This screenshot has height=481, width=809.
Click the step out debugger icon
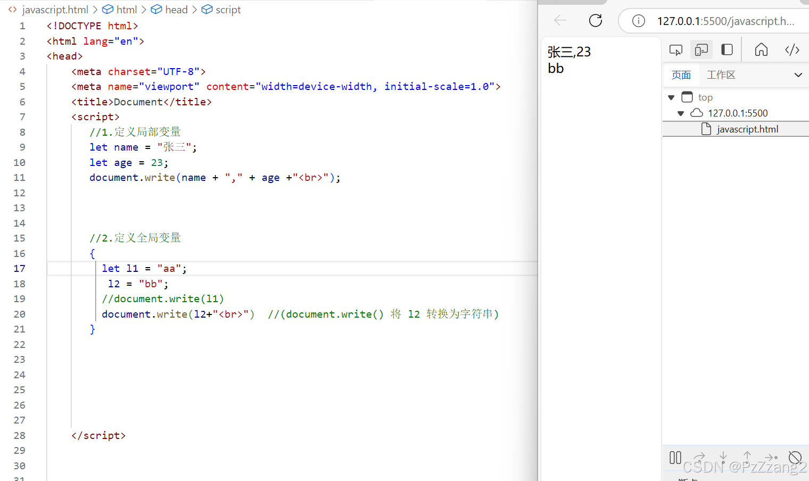coord(747,457)
